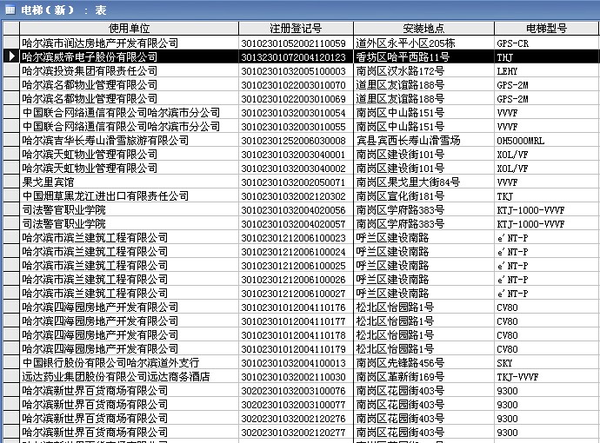This screenshot has height=443, width=600.
Task: Click cell 南岗区先锋路456号
Action: coord(423,362)
